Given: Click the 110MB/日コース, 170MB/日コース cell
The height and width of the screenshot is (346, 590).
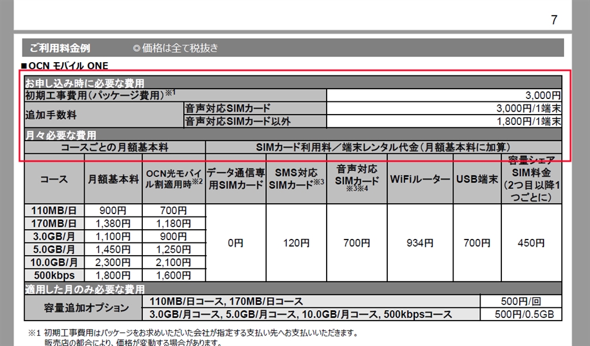Looking at the screenshot, I should [x=311, y=301].
